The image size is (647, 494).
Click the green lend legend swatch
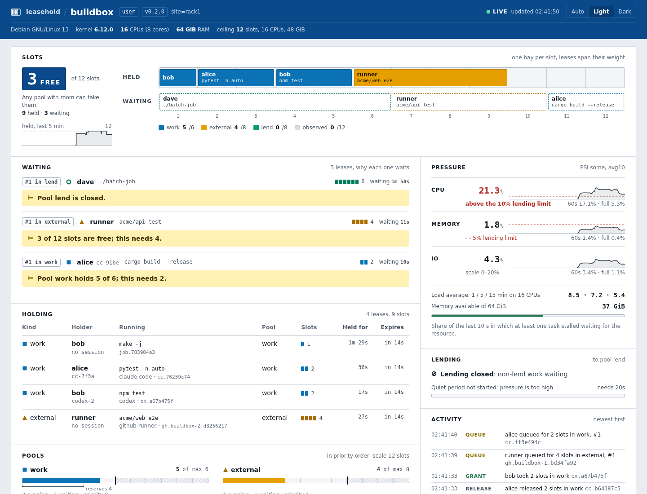click(256, 128)
